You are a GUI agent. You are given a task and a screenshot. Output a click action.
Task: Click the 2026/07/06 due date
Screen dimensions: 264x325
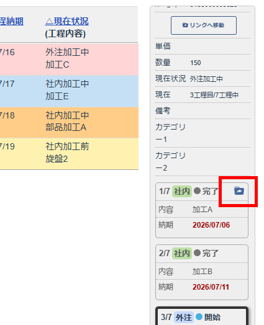point(211,225)
